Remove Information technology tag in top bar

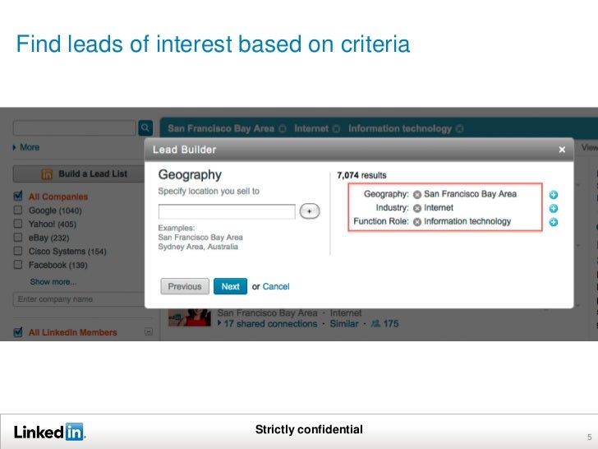(459, 128)
